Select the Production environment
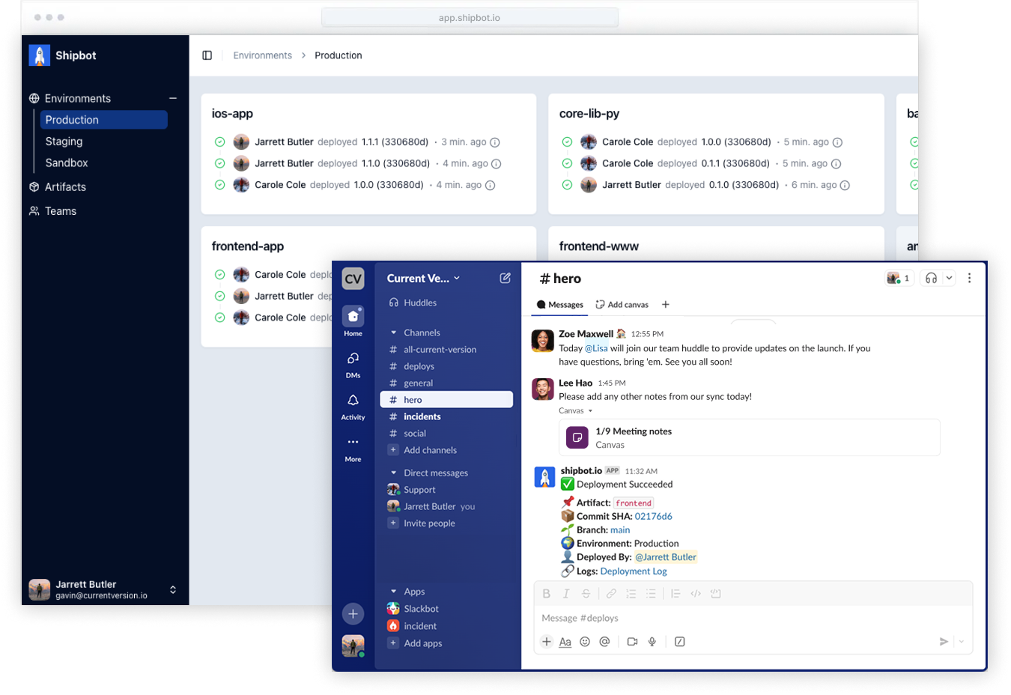 coord(103,120)
